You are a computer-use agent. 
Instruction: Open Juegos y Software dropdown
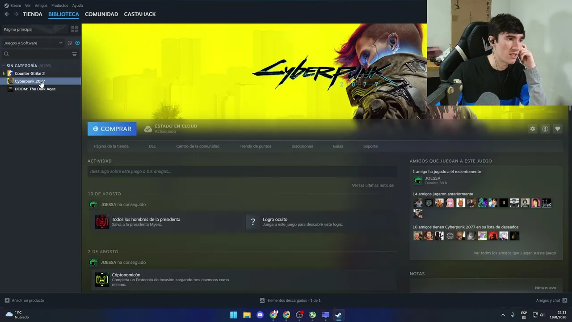point(33,43)
